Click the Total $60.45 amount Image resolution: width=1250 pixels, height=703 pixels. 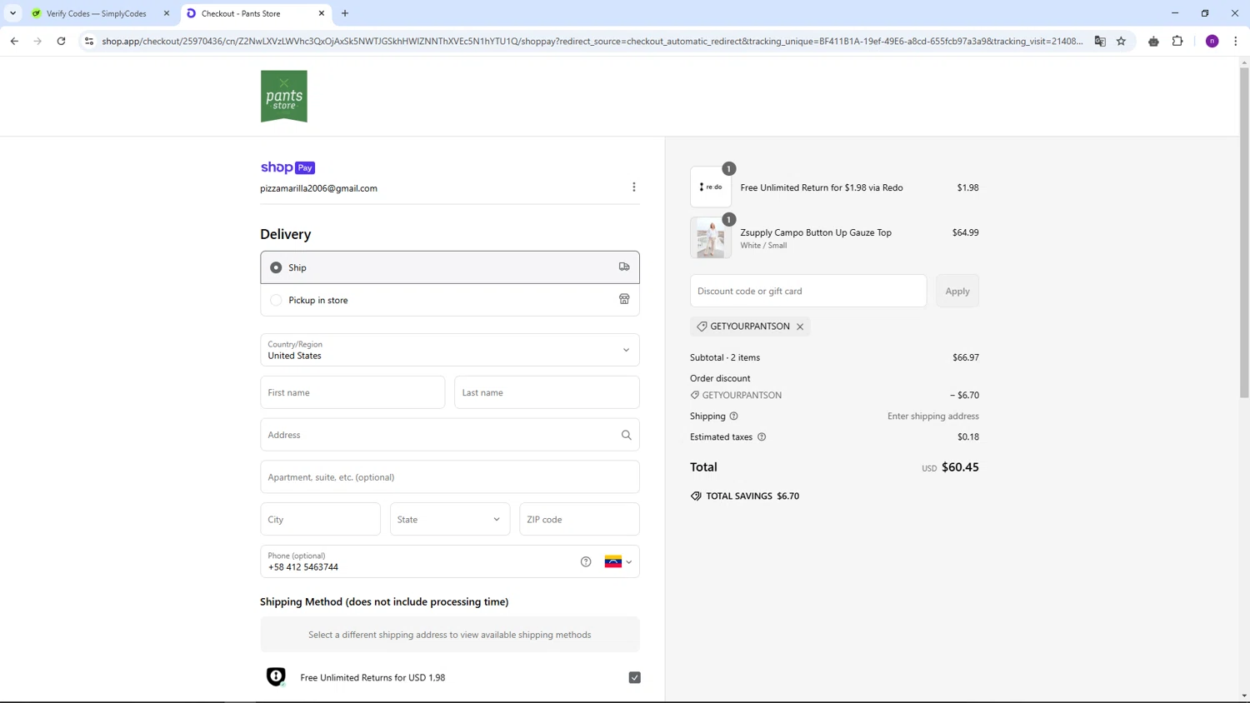pos(960,467)
